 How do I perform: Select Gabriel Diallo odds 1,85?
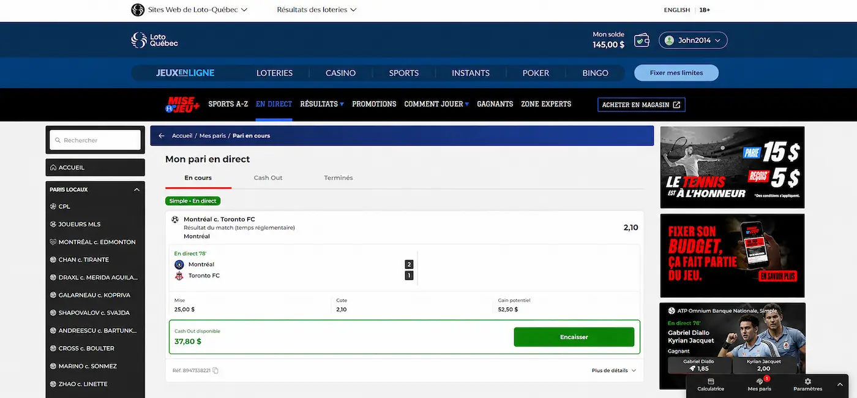point(698,366)
